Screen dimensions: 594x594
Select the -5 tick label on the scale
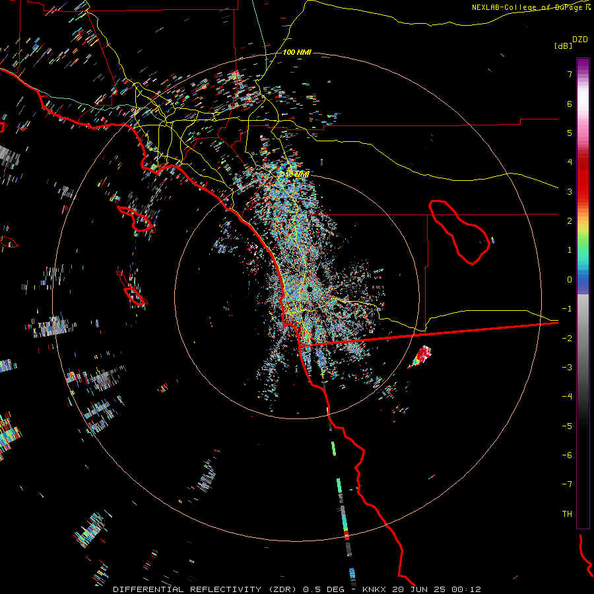point(567,426)
